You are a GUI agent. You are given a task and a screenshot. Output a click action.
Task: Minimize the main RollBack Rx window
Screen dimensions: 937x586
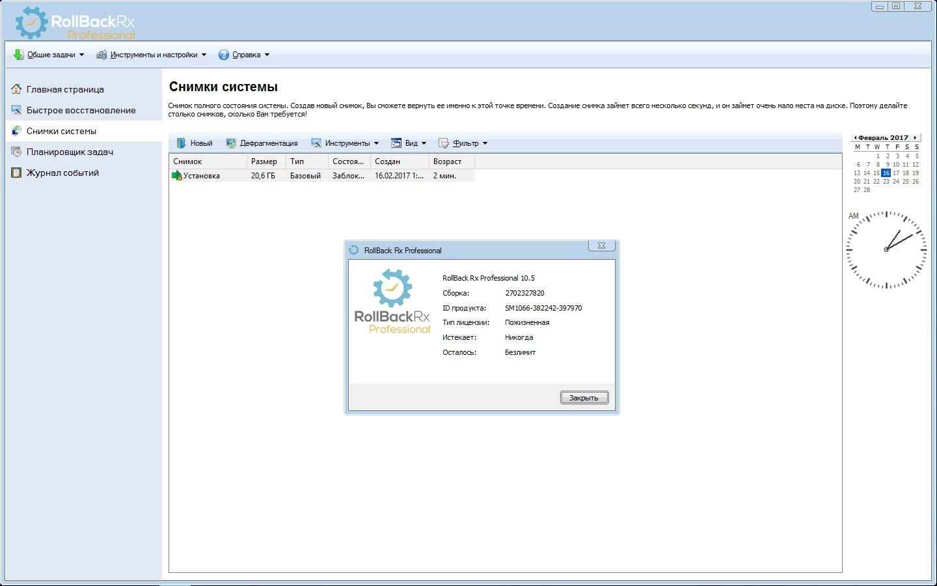coord(879,7)
